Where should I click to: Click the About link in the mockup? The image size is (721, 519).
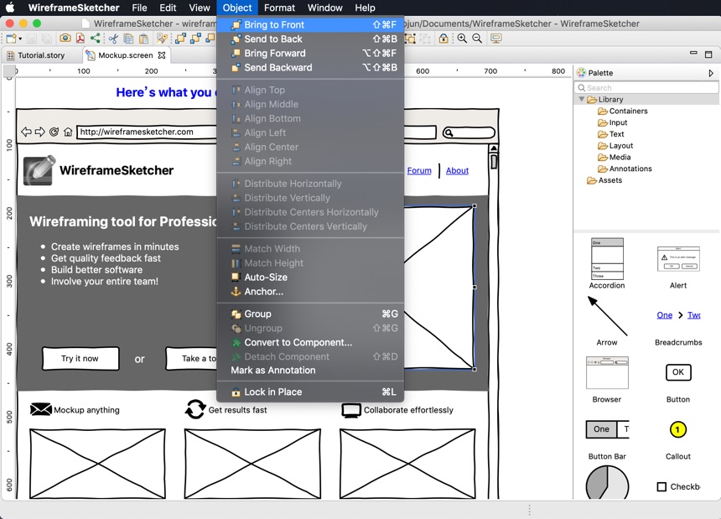[x=457, y=170]
